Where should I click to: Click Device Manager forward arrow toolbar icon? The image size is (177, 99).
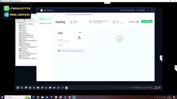pyautogui.click(x=19, y=20)
